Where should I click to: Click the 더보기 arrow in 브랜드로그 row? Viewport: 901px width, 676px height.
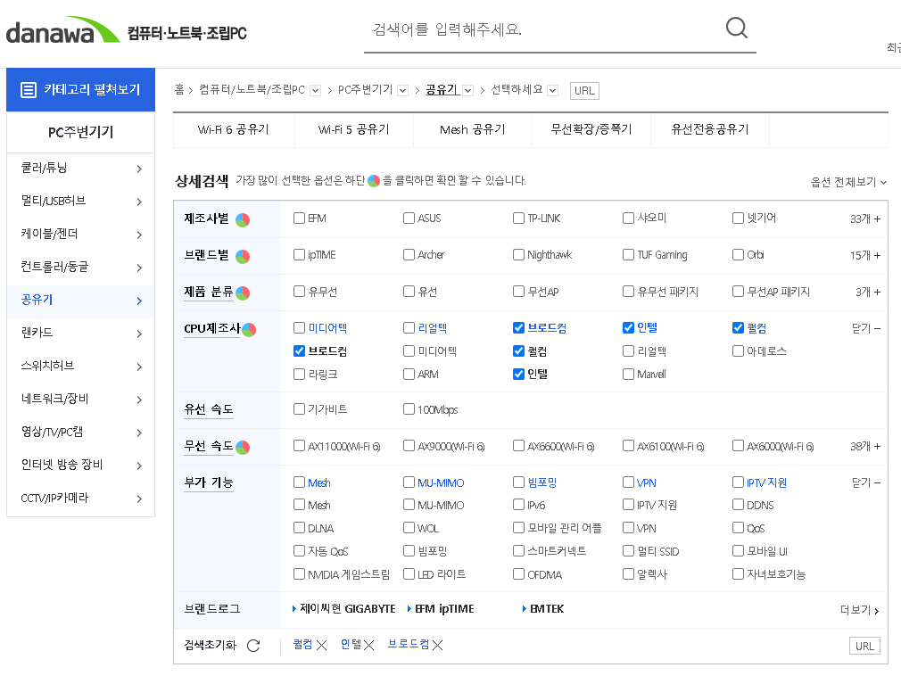(x=877, y=611)
